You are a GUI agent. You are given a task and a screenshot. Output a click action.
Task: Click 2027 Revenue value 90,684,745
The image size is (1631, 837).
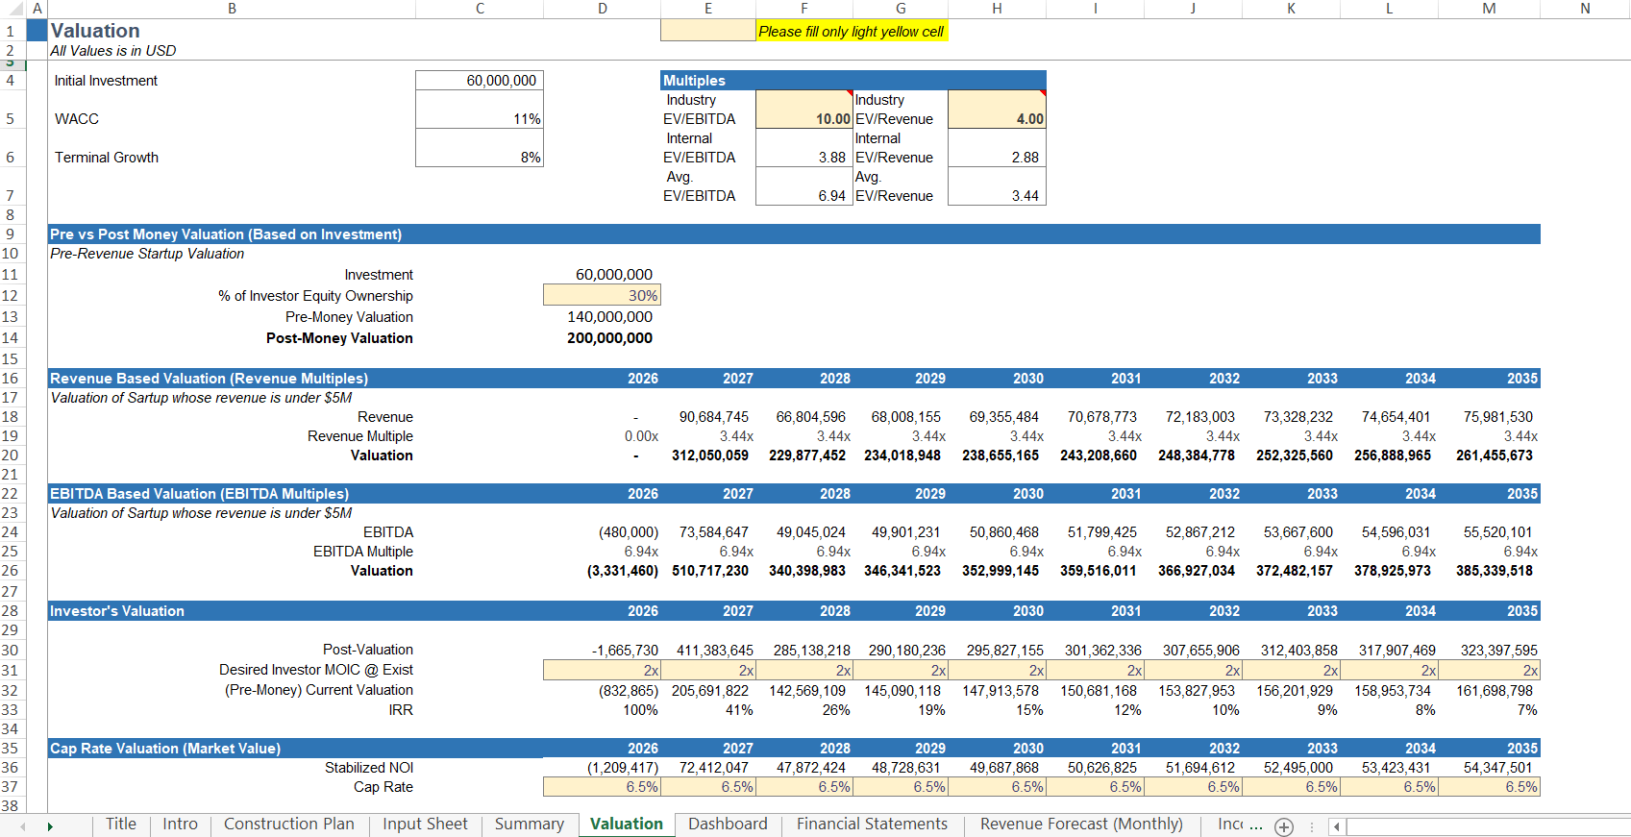click(x=713, y=417)
